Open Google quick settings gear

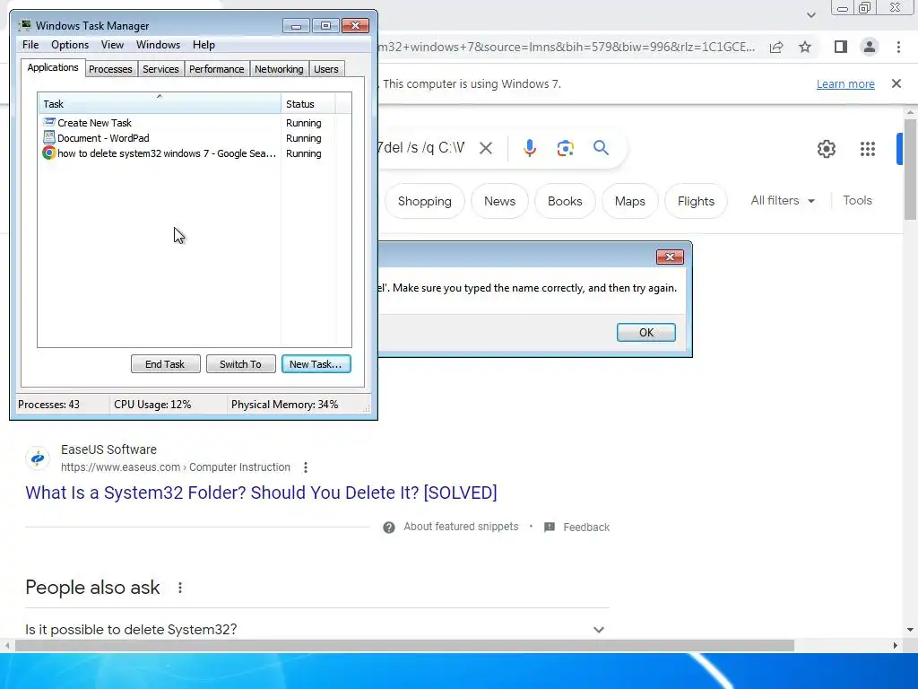[x=826, y=149]
